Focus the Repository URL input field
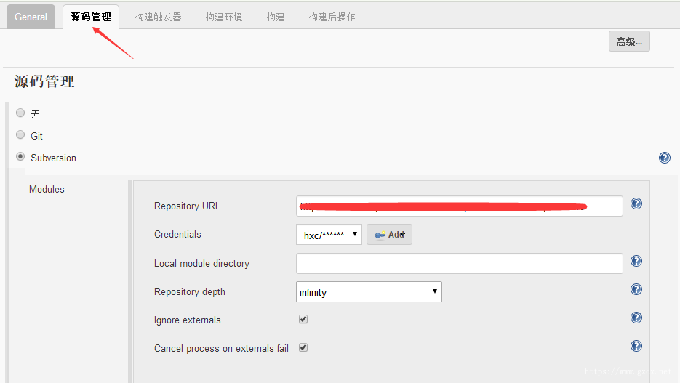The height and width of the screenshot is (383, 680). point(459,206)
